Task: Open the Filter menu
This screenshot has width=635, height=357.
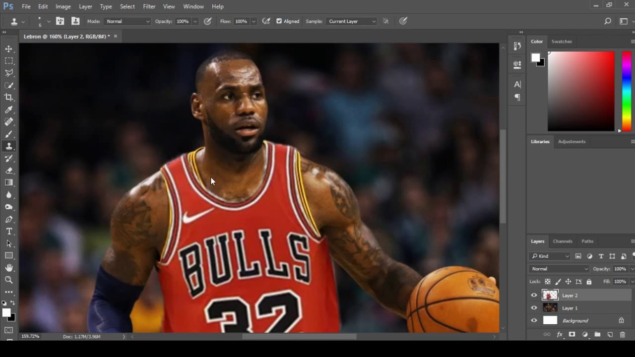Action: [149, 6]
